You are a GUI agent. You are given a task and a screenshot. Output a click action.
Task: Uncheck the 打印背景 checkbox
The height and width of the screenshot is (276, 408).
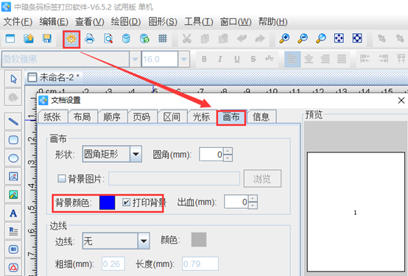126,202
